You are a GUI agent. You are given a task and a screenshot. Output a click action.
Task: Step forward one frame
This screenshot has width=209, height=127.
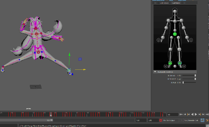pos(203,115)
